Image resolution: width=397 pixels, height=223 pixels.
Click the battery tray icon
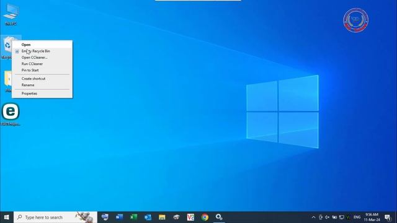(x=334, y=217)
